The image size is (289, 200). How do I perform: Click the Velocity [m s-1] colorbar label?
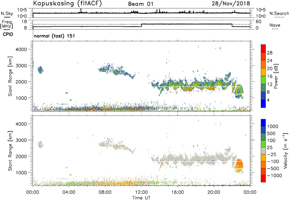tap(285, 151)
